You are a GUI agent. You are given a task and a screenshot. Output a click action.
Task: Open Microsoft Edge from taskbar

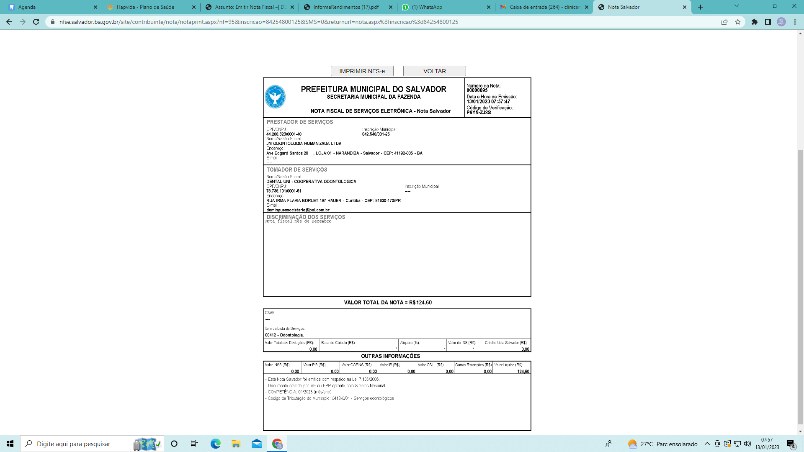[x=215, y=444]
